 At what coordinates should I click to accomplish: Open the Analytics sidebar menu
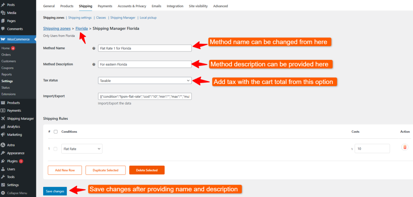[13, 127]
